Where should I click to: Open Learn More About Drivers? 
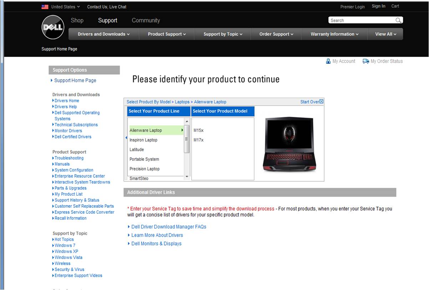pyautogui.click(x=157, y=235)
